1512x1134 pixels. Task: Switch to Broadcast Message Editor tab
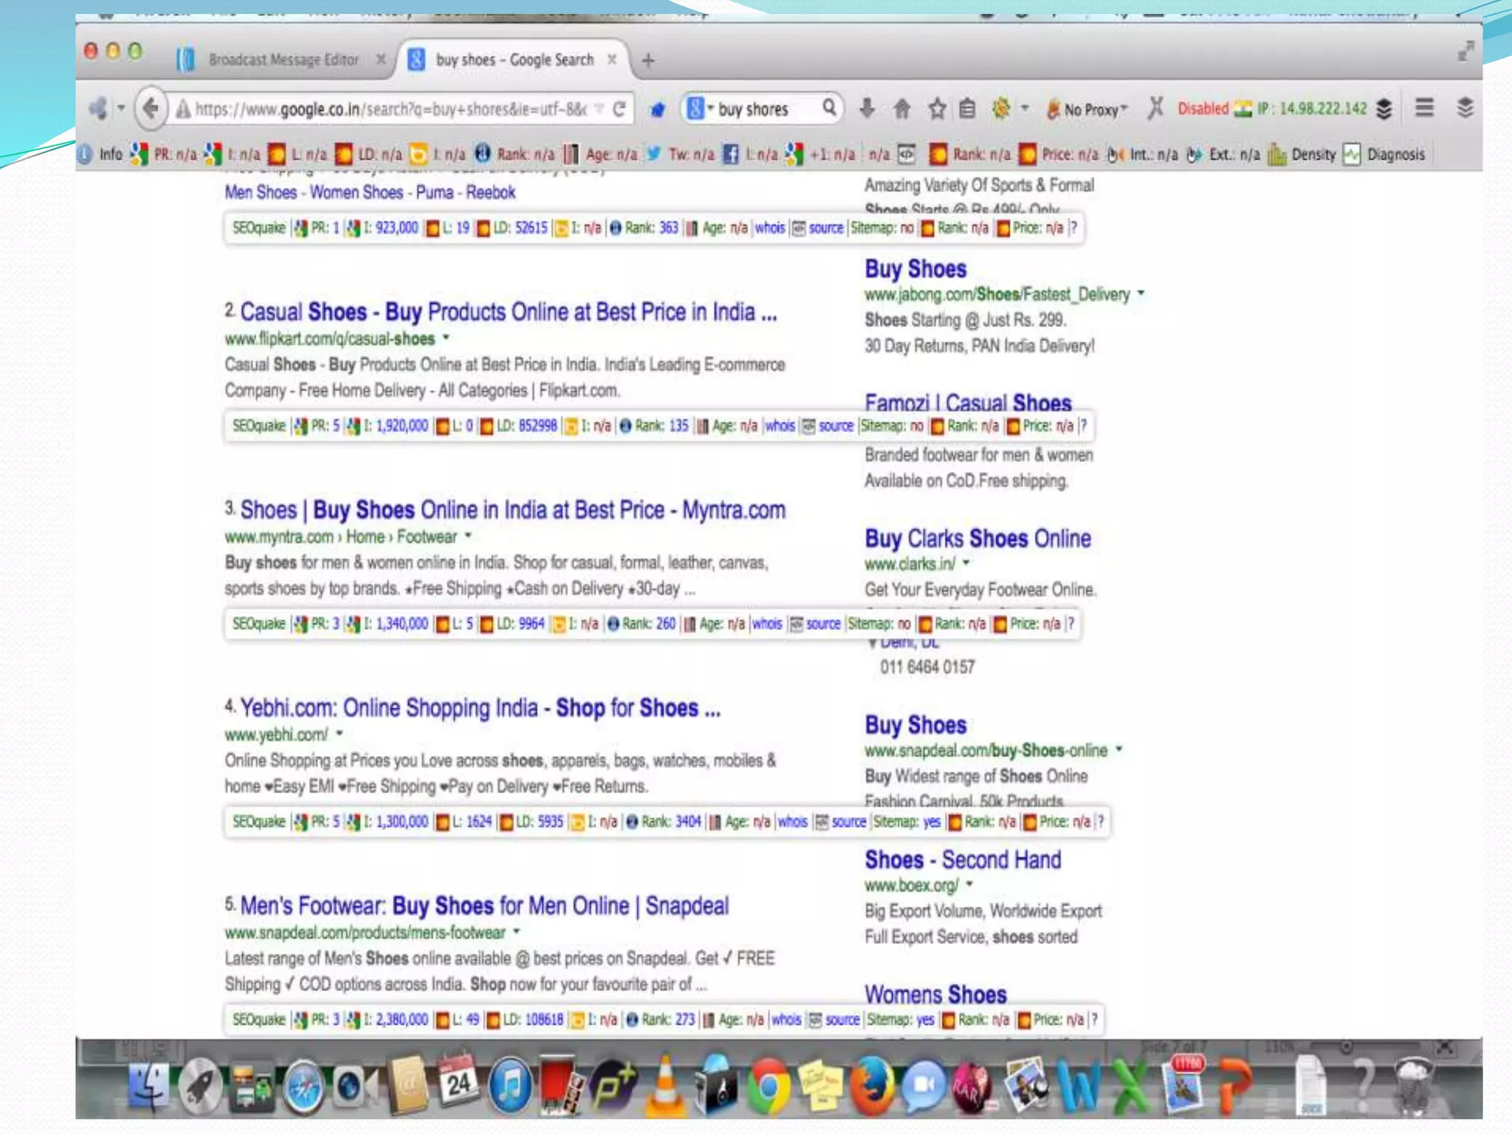(283, 60)
